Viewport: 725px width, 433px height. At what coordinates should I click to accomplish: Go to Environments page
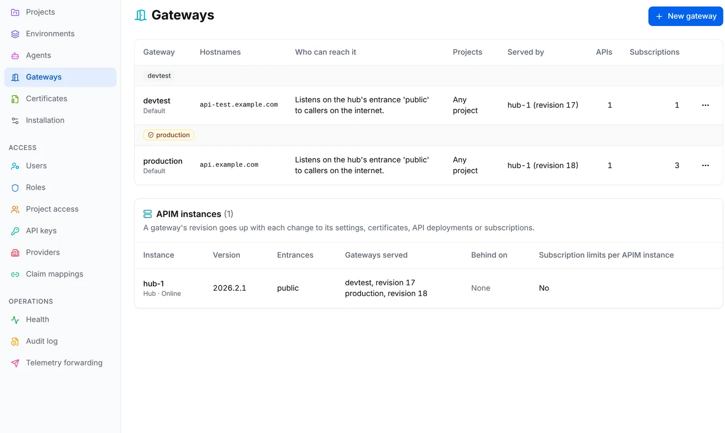60,34
